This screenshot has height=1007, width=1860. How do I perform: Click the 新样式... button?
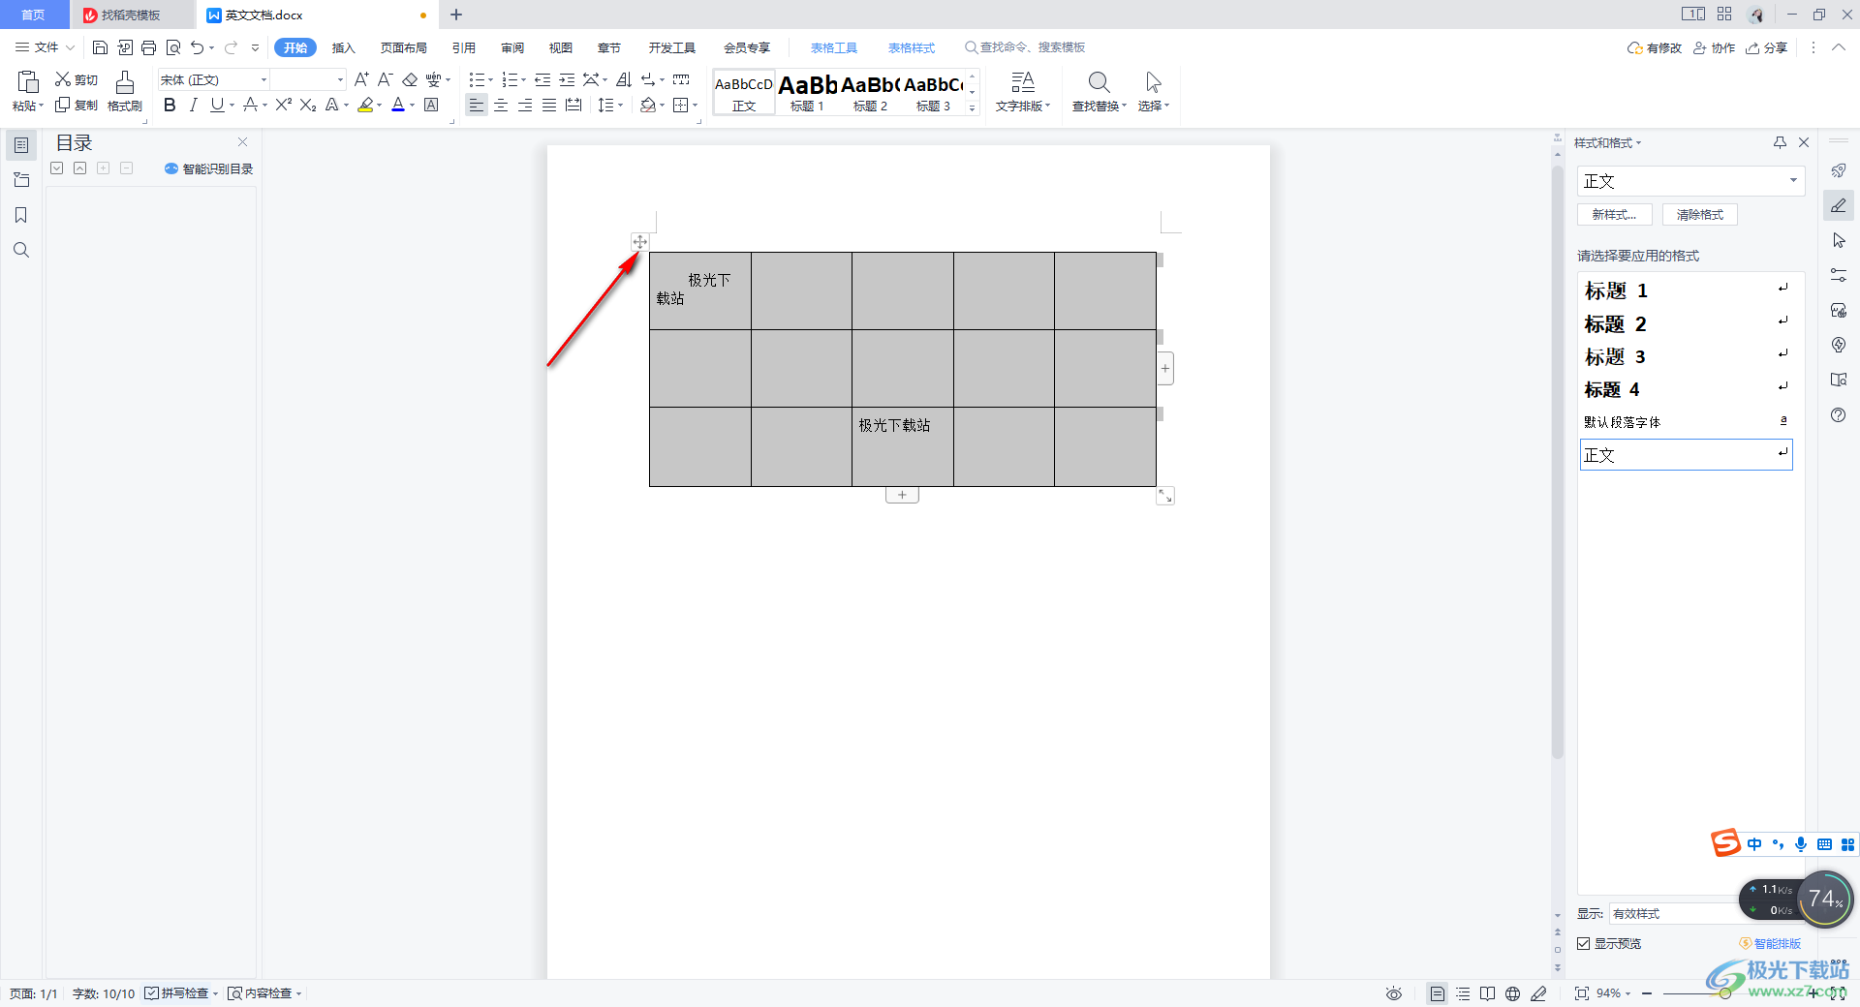tap(1614, 215)
